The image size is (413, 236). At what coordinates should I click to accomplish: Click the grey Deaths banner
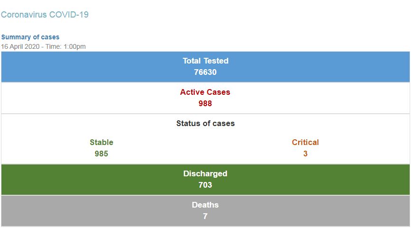coord(206,211)
